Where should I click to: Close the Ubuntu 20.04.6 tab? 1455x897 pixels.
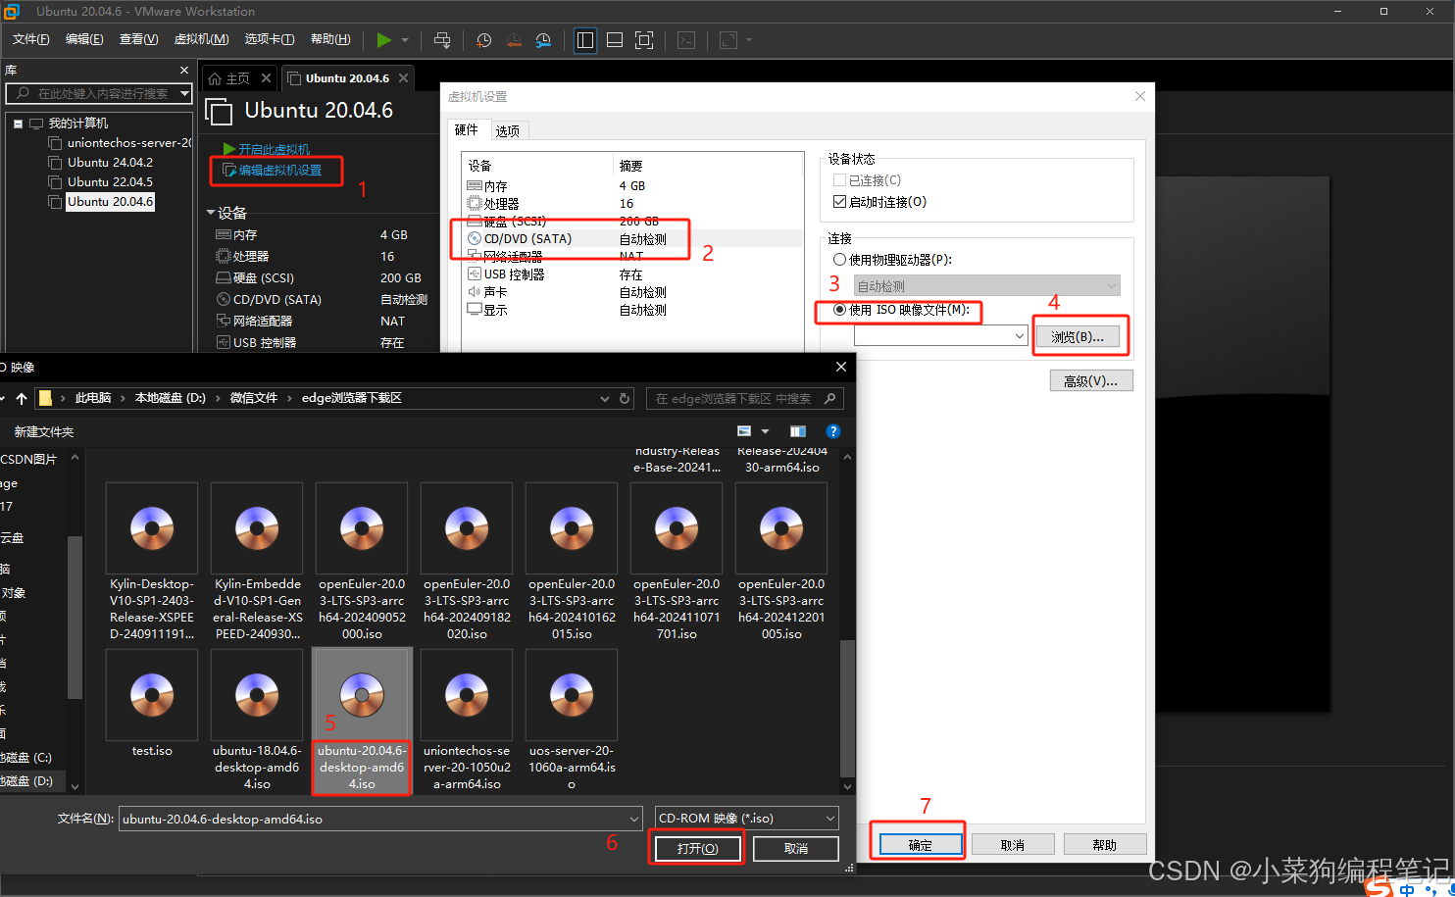pos(403,78)
